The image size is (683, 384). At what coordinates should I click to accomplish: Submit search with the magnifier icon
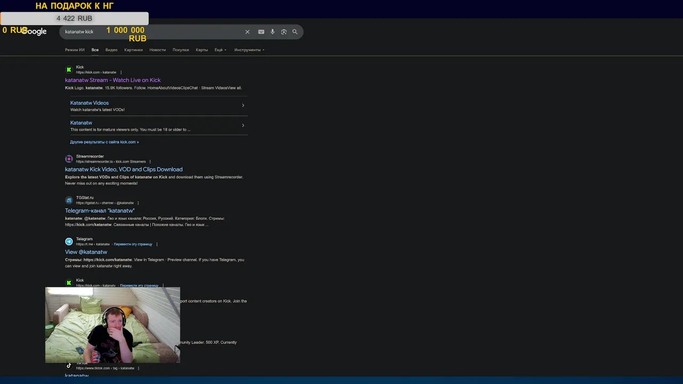point(295,32)
